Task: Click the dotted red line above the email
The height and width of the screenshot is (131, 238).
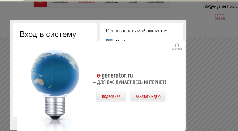Action: [x=218, y=3]
